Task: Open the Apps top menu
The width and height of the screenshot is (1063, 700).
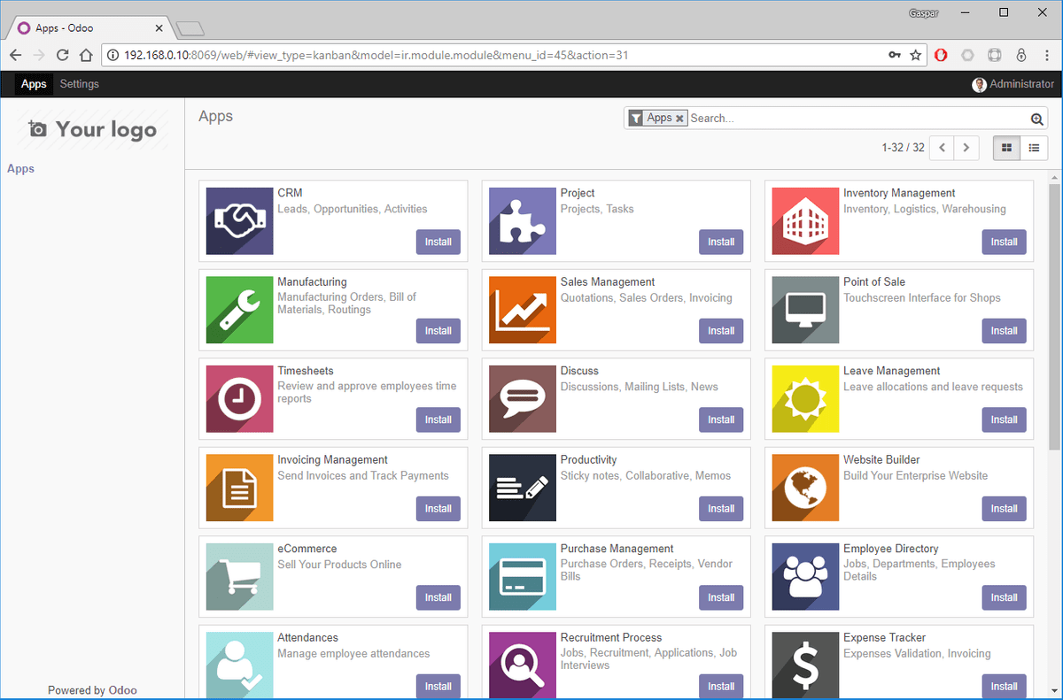Action: pos(34,84)
